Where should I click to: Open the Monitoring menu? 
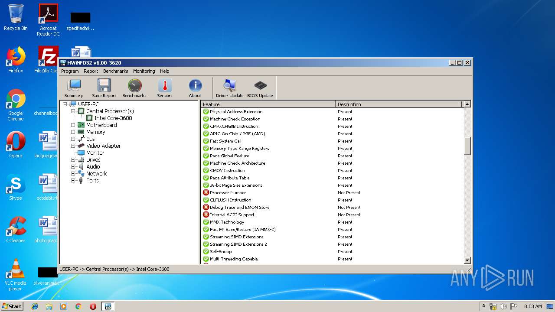point(144,71)
